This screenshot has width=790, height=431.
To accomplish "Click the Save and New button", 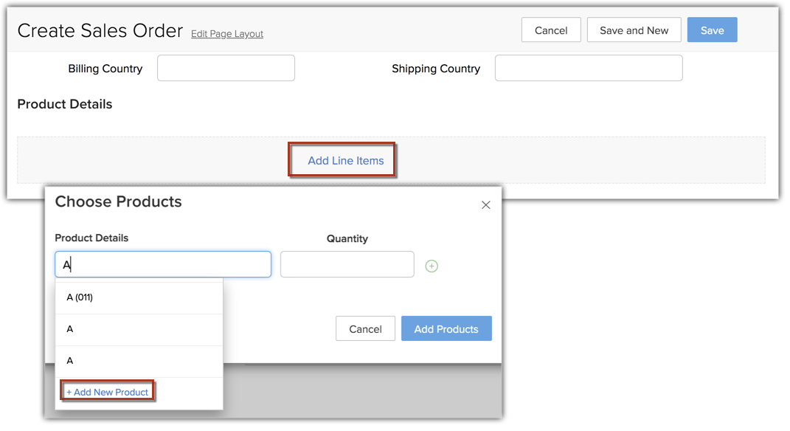I will [x=634, y=30].
